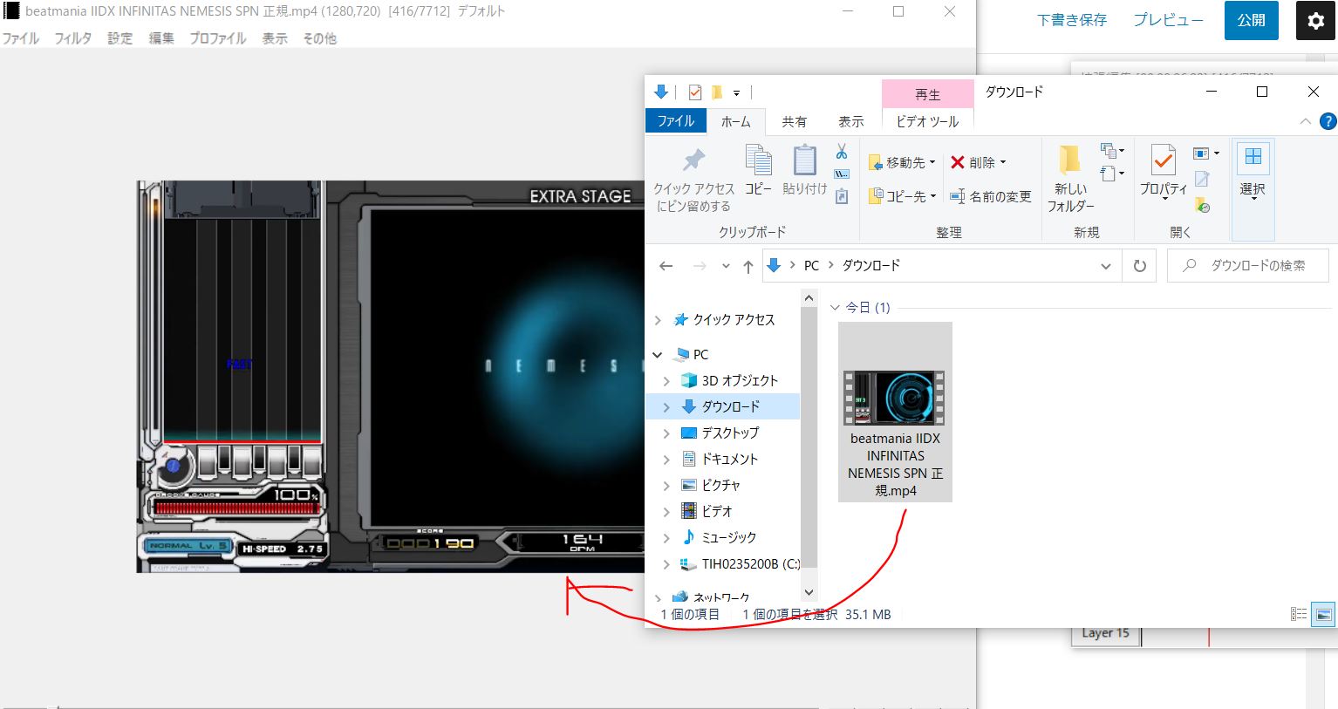Screen dimensions: 1338x709
Task: Switch to large thumbnails view in status bar
Action: coord(1323,615)
